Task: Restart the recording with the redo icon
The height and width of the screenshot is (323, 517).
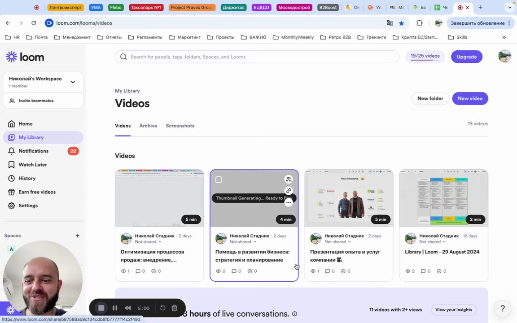Action: click(162, 308)
